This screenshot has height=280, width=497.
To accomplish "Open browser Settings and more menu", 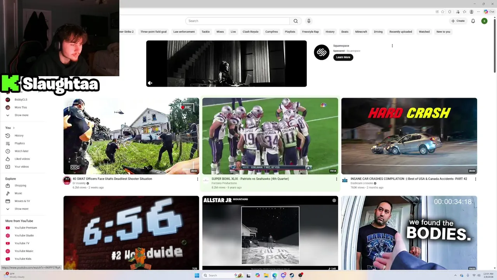I will coord(478,12).
